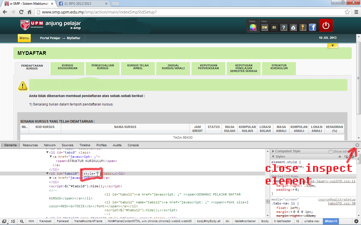
Task: Open the Facebook icon in portal header
Action: coord(312,27)
